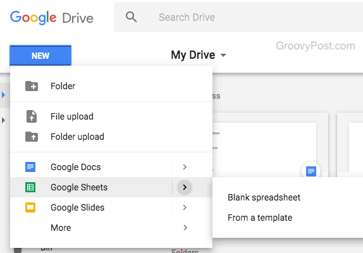
Task: Click the green Google Sheets icon
Action: coord(30,187)
